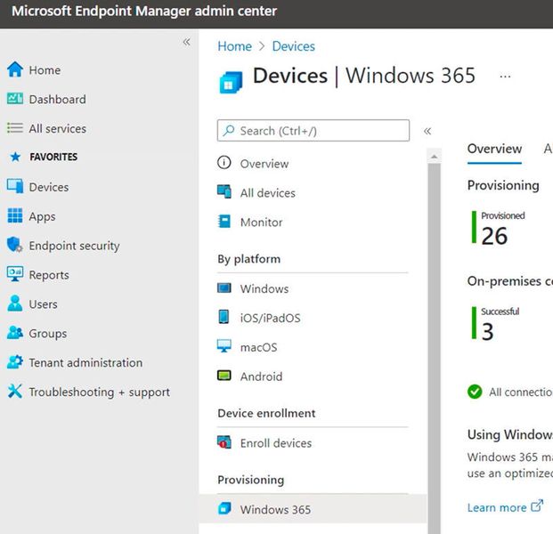Click the Windows 365 page title icon
The image size is (553, 534).
(231, 82)
